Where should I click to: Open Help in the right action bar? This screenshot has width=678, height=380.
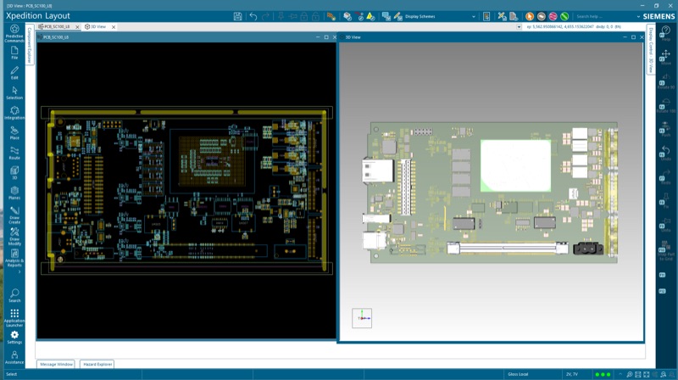tap(665, 33)
